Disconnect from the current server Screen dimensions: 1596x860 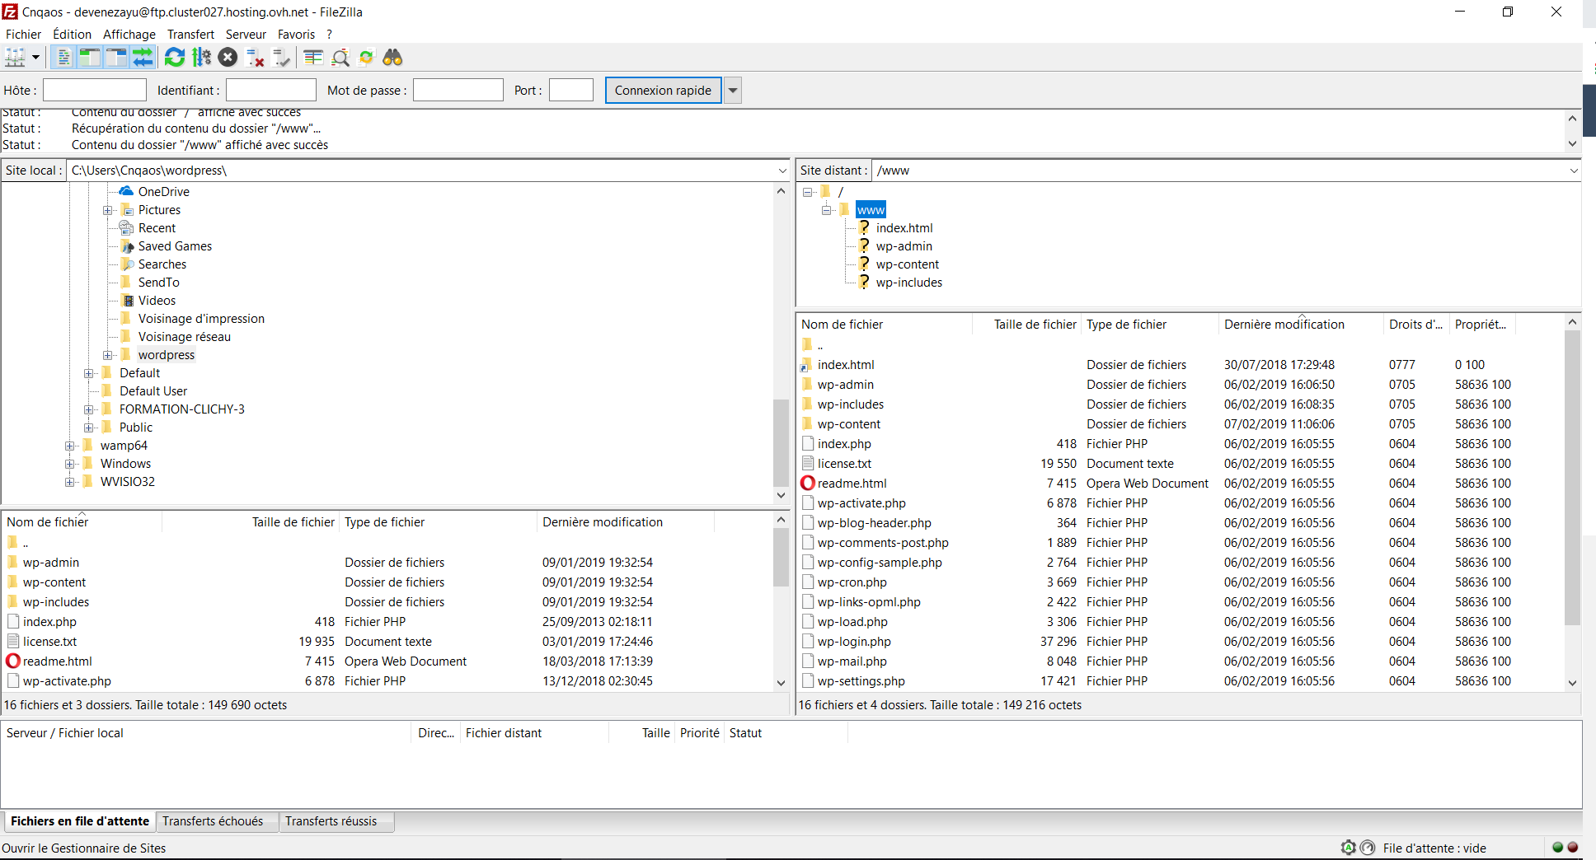point(256,58)
